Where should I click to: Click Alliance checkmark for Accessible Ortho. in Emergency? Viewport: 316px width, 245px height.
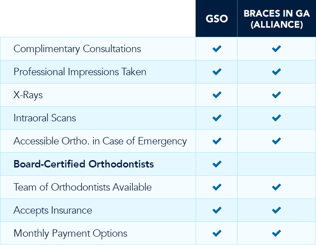tap(276, 141)
